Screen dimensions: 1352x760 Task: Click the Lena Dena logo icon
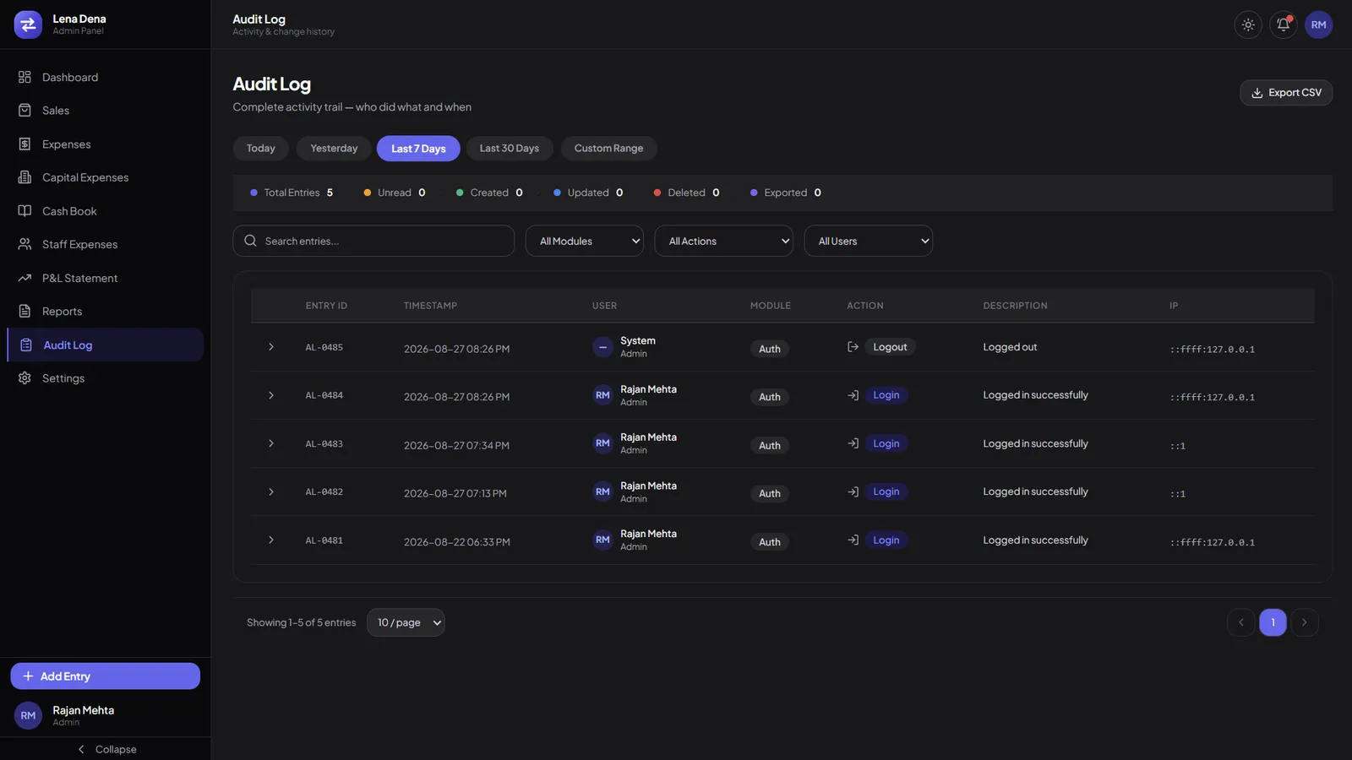tap(28, 24)
